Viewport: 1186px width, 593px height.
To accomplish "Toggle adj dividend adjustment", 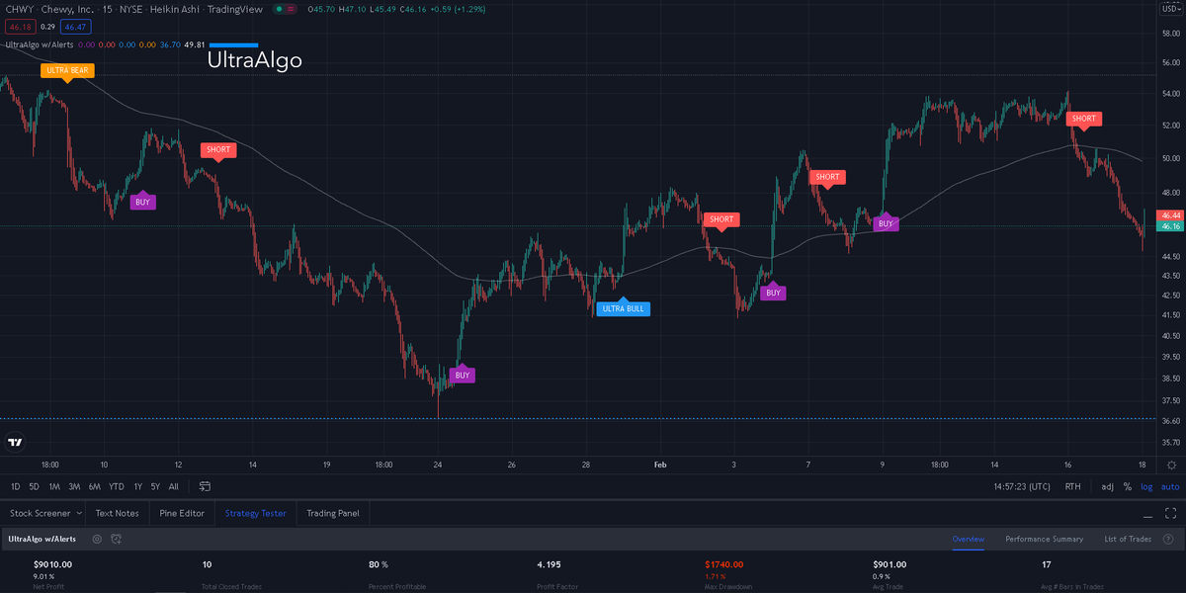I will click(1107, 486).
